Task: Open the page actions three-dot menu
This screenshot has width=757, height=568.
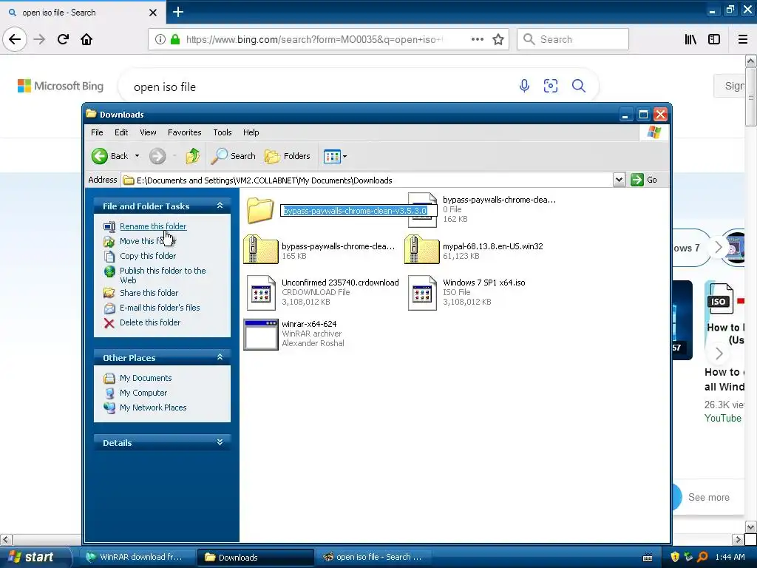Action: [478, 39]
